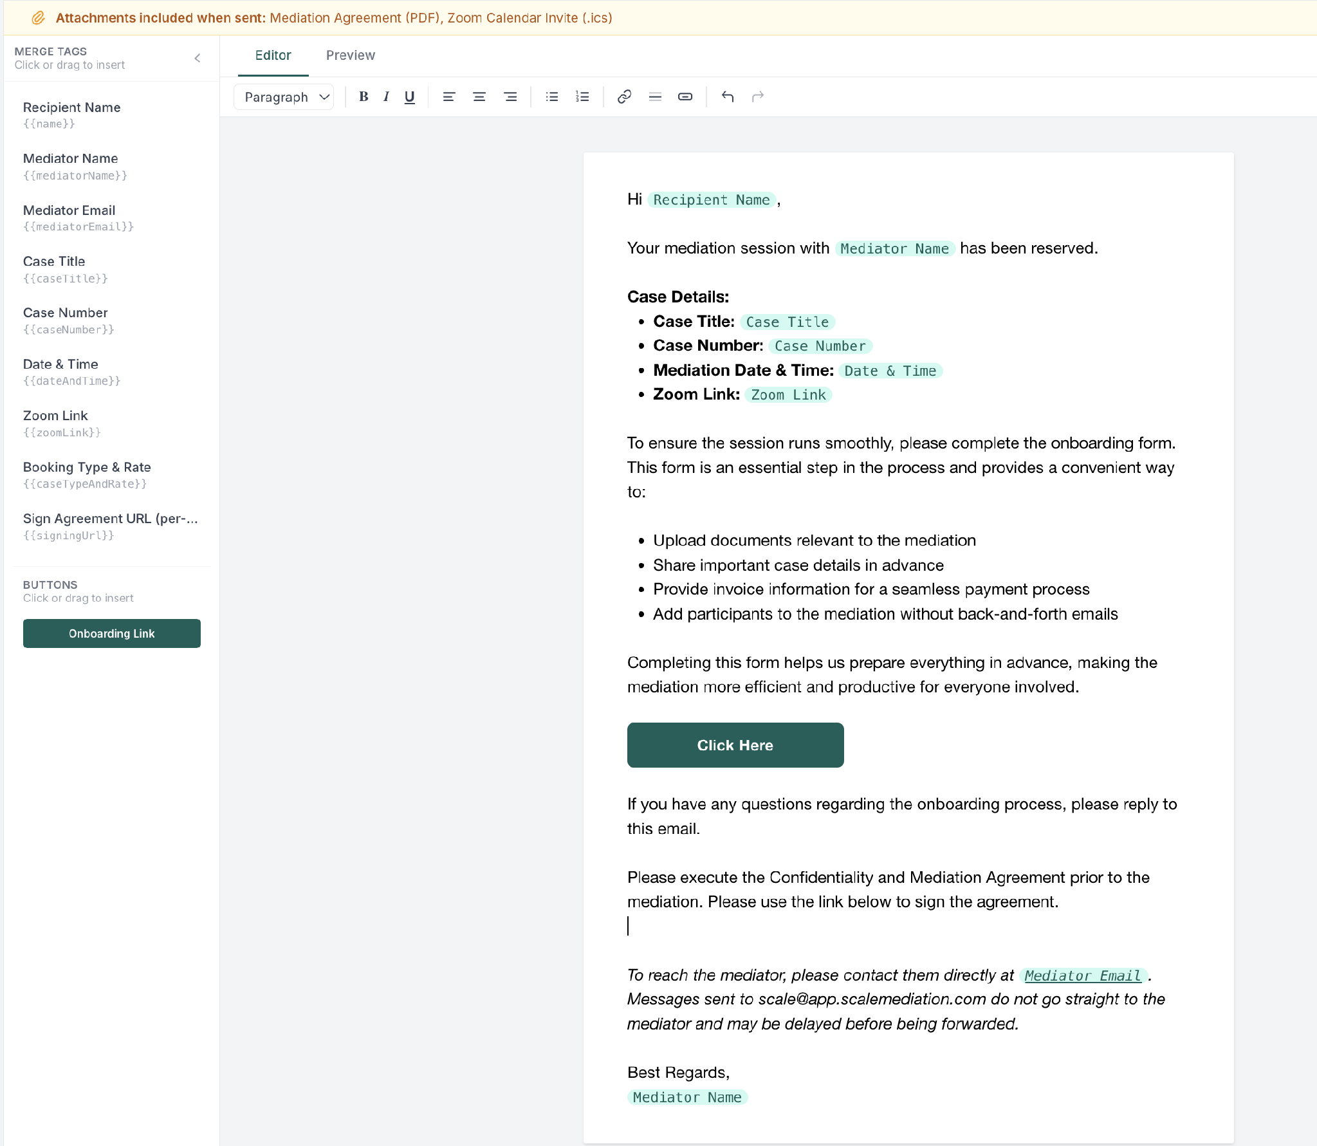The width and height of the screenshot is (1317, 1146).
Task: Select the Case Title tag in email body
Action: 787,322
